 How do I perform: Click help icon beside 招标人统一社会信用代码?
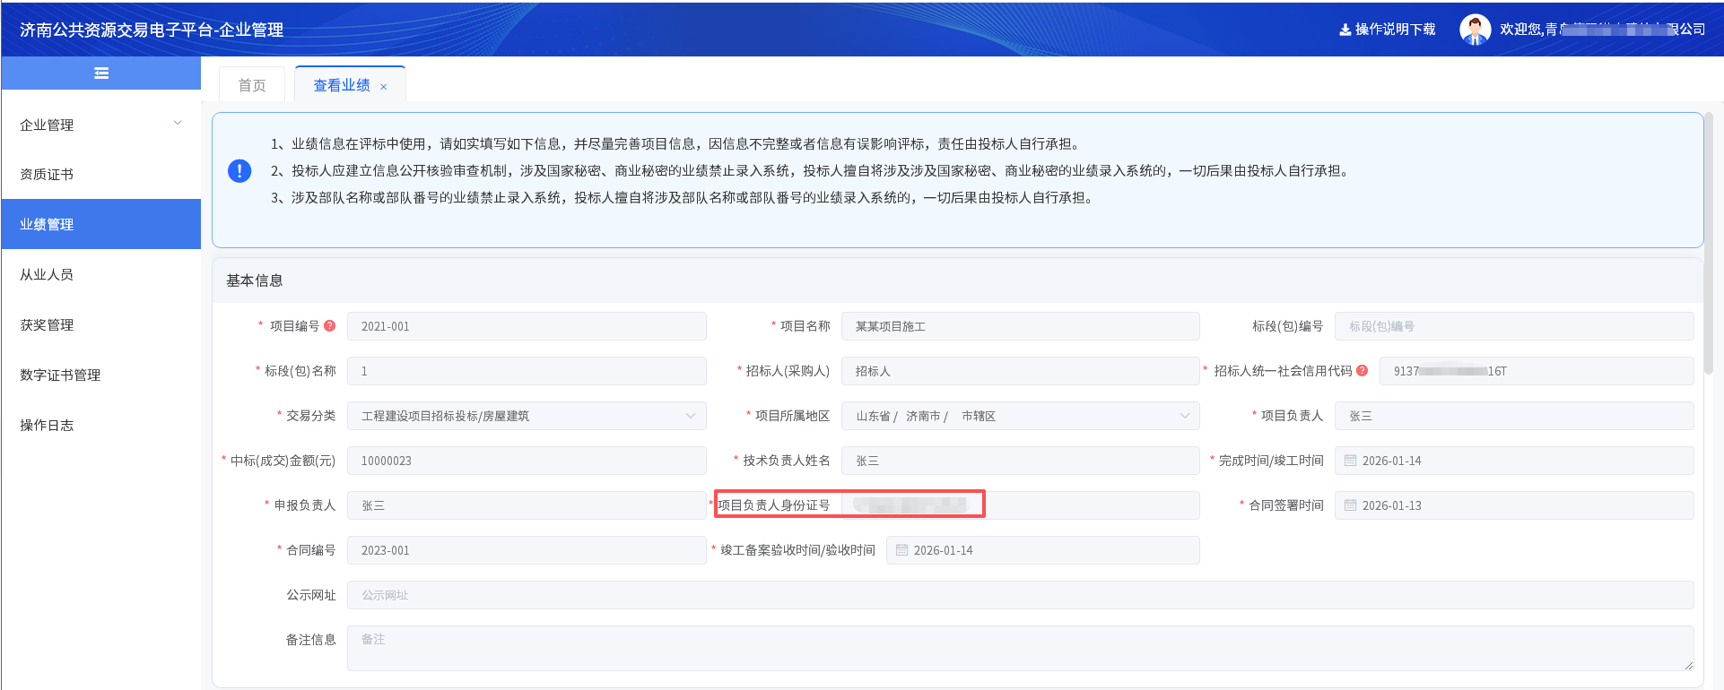tap(1363, 371)
